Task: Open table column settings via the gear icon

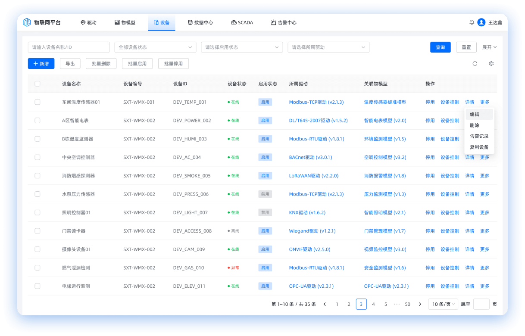Action: [x=491, y=63]
